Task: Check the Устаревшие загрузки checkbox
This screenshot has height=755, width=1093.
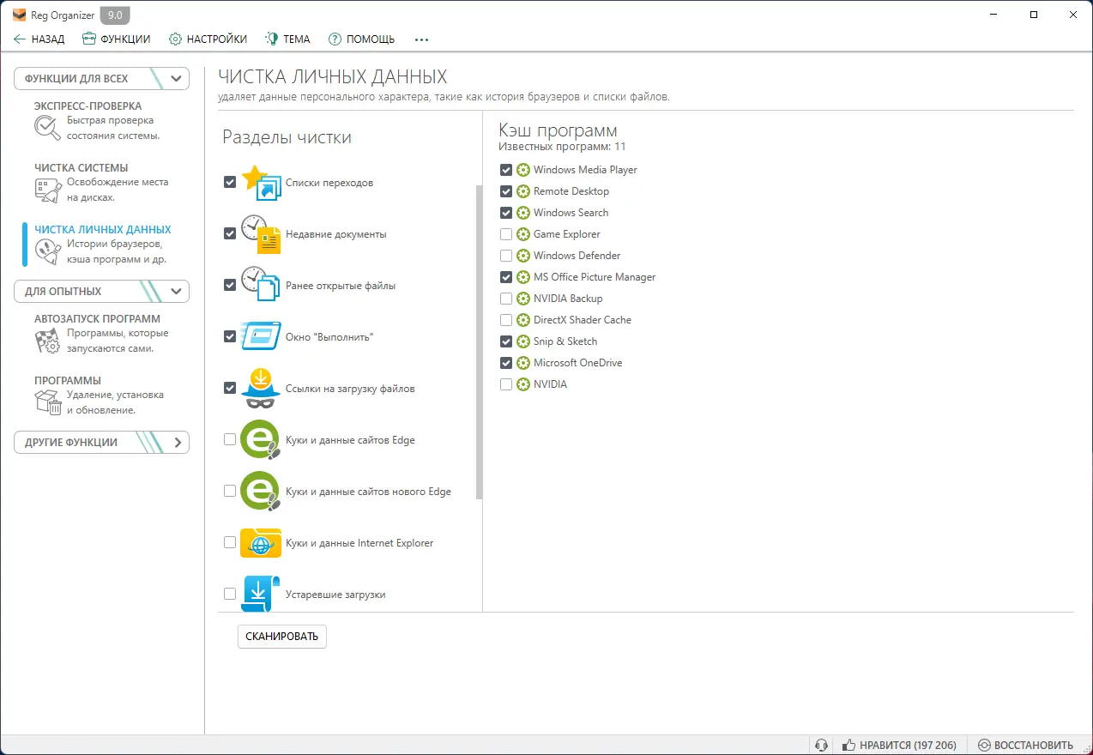Action: [230, 594]
